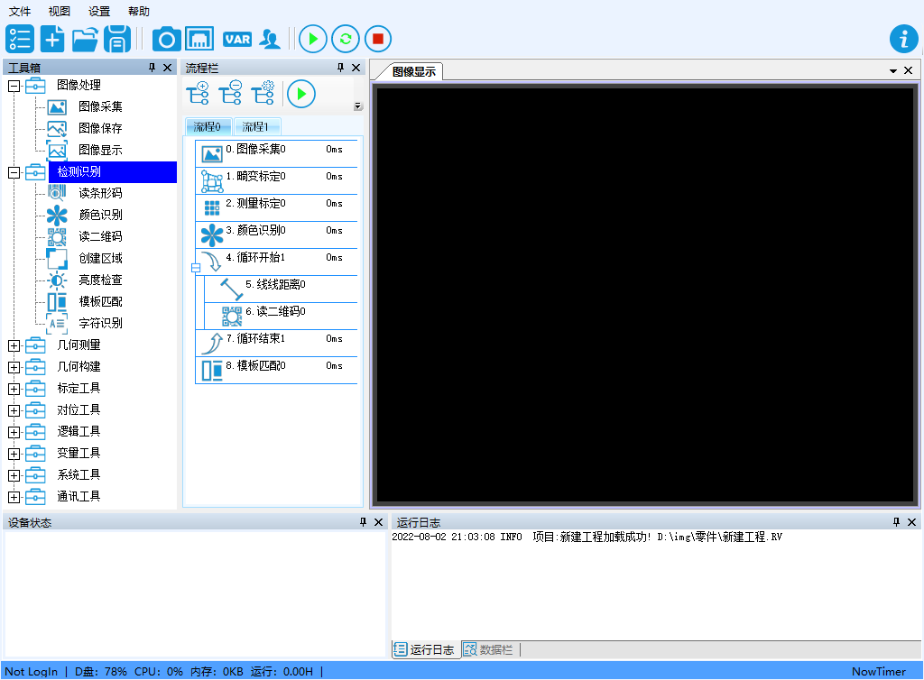The width and height of the screenshot is (924, 680).
Task: Create a new project with plus icon
Action: point(52,40)
